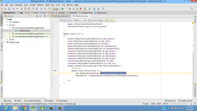This screenshot has height=111, width=197.
Task: Click Collapse All icon in Project panel
Action: click(40, 16)
